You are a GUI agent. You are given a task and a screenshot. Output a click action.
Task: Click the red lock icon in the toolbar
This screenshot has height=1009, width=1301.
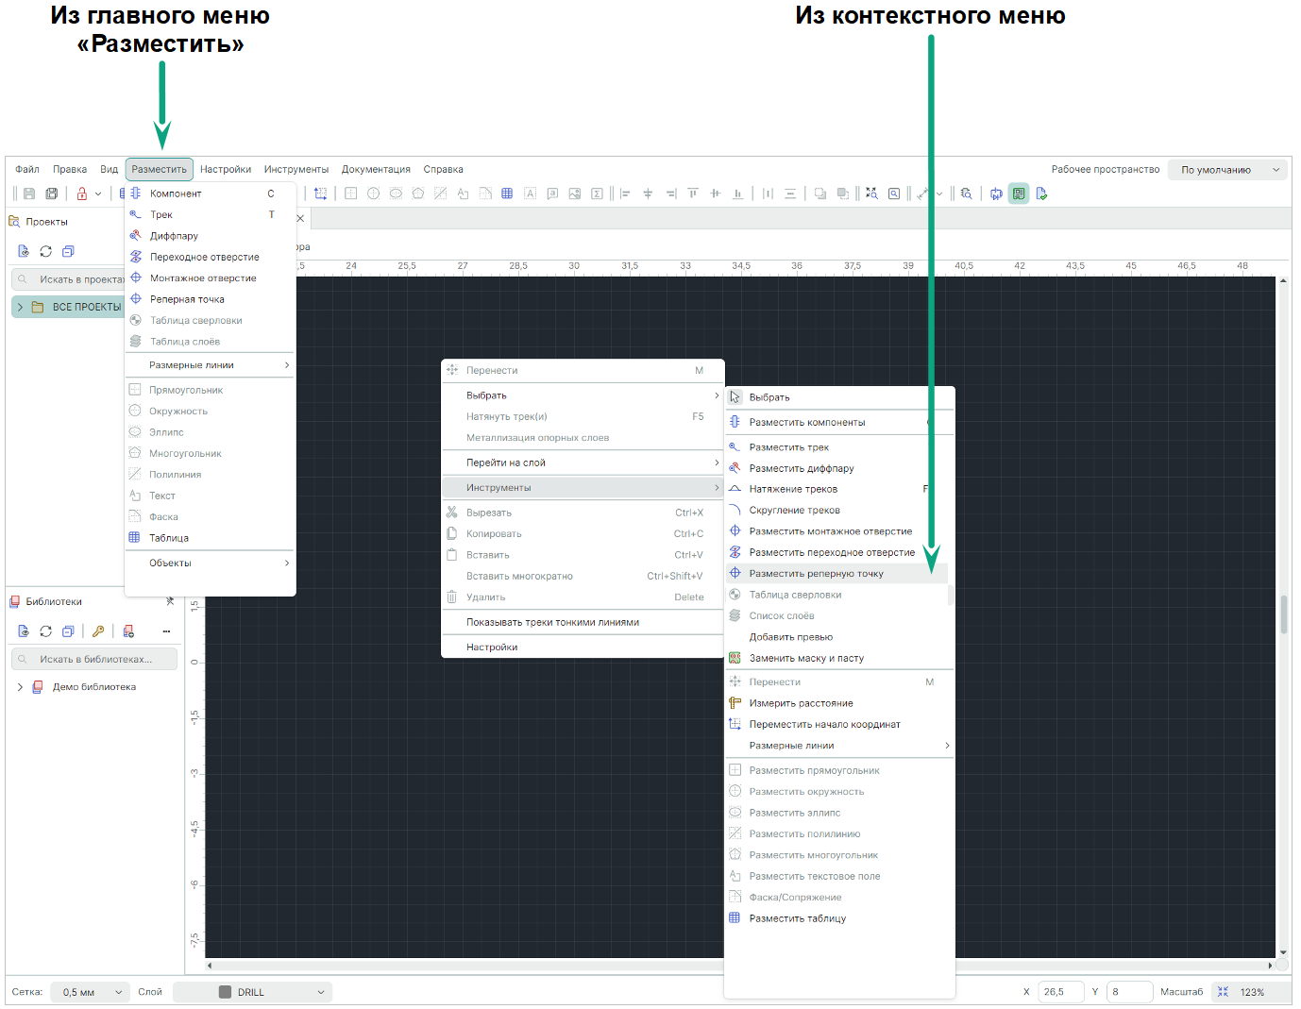(82, 193)
